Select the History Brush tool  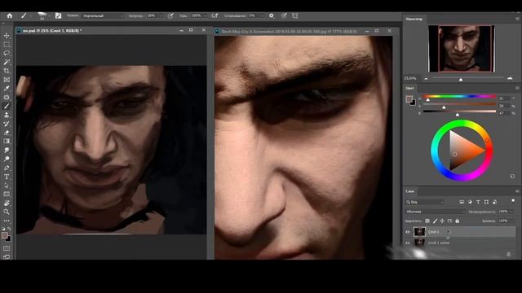[x=7, y=124]
